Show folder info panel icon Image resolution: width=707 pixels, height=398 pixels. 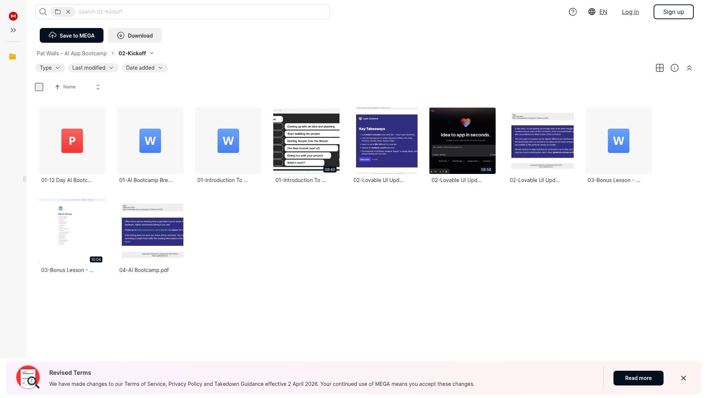tap(674, 68)
